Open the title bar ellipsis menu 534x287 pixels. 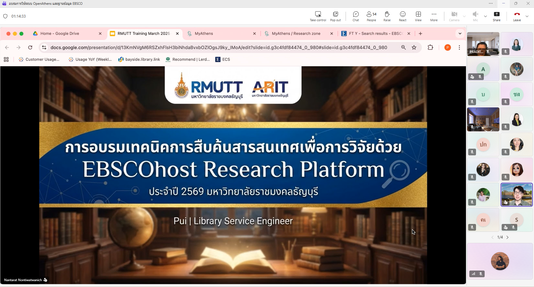pyautogui.click(x=491, y=3)
